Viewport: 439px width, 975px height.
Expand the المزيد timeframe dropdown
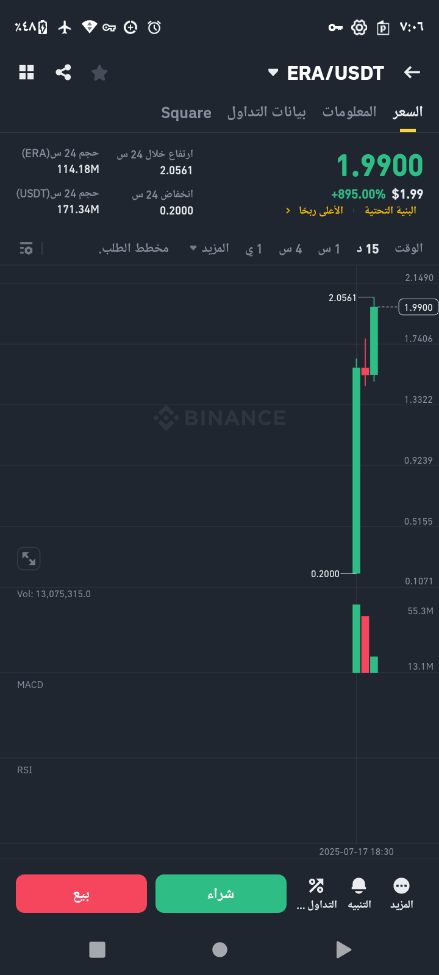209,248
